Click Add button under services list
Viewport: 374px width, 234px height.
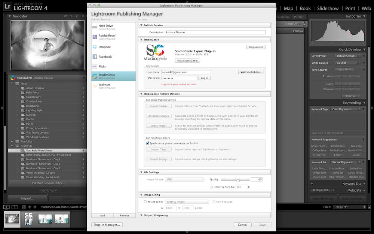102,215
